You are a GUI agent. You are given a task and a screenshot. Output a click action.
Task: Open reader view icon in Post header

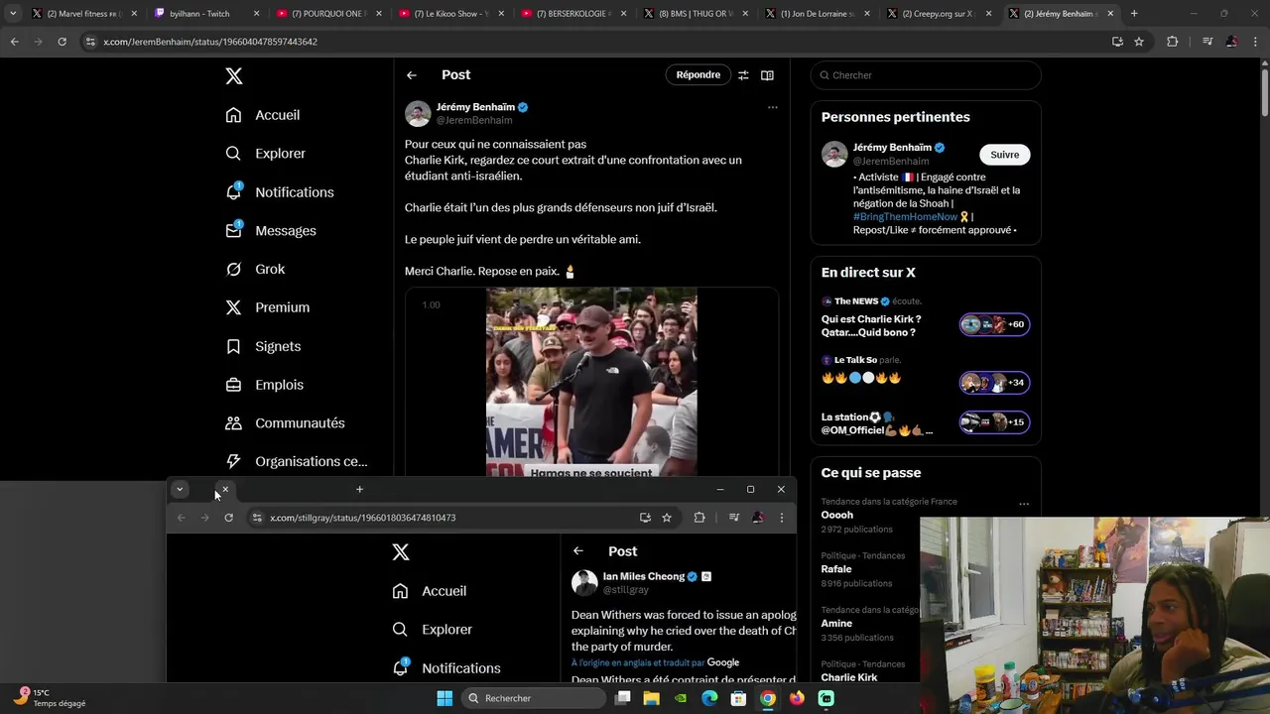[767, 75]
